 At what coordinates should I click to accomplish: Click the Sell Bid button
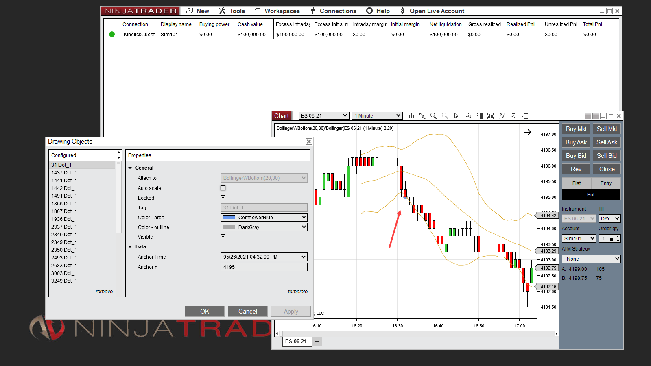607,156
